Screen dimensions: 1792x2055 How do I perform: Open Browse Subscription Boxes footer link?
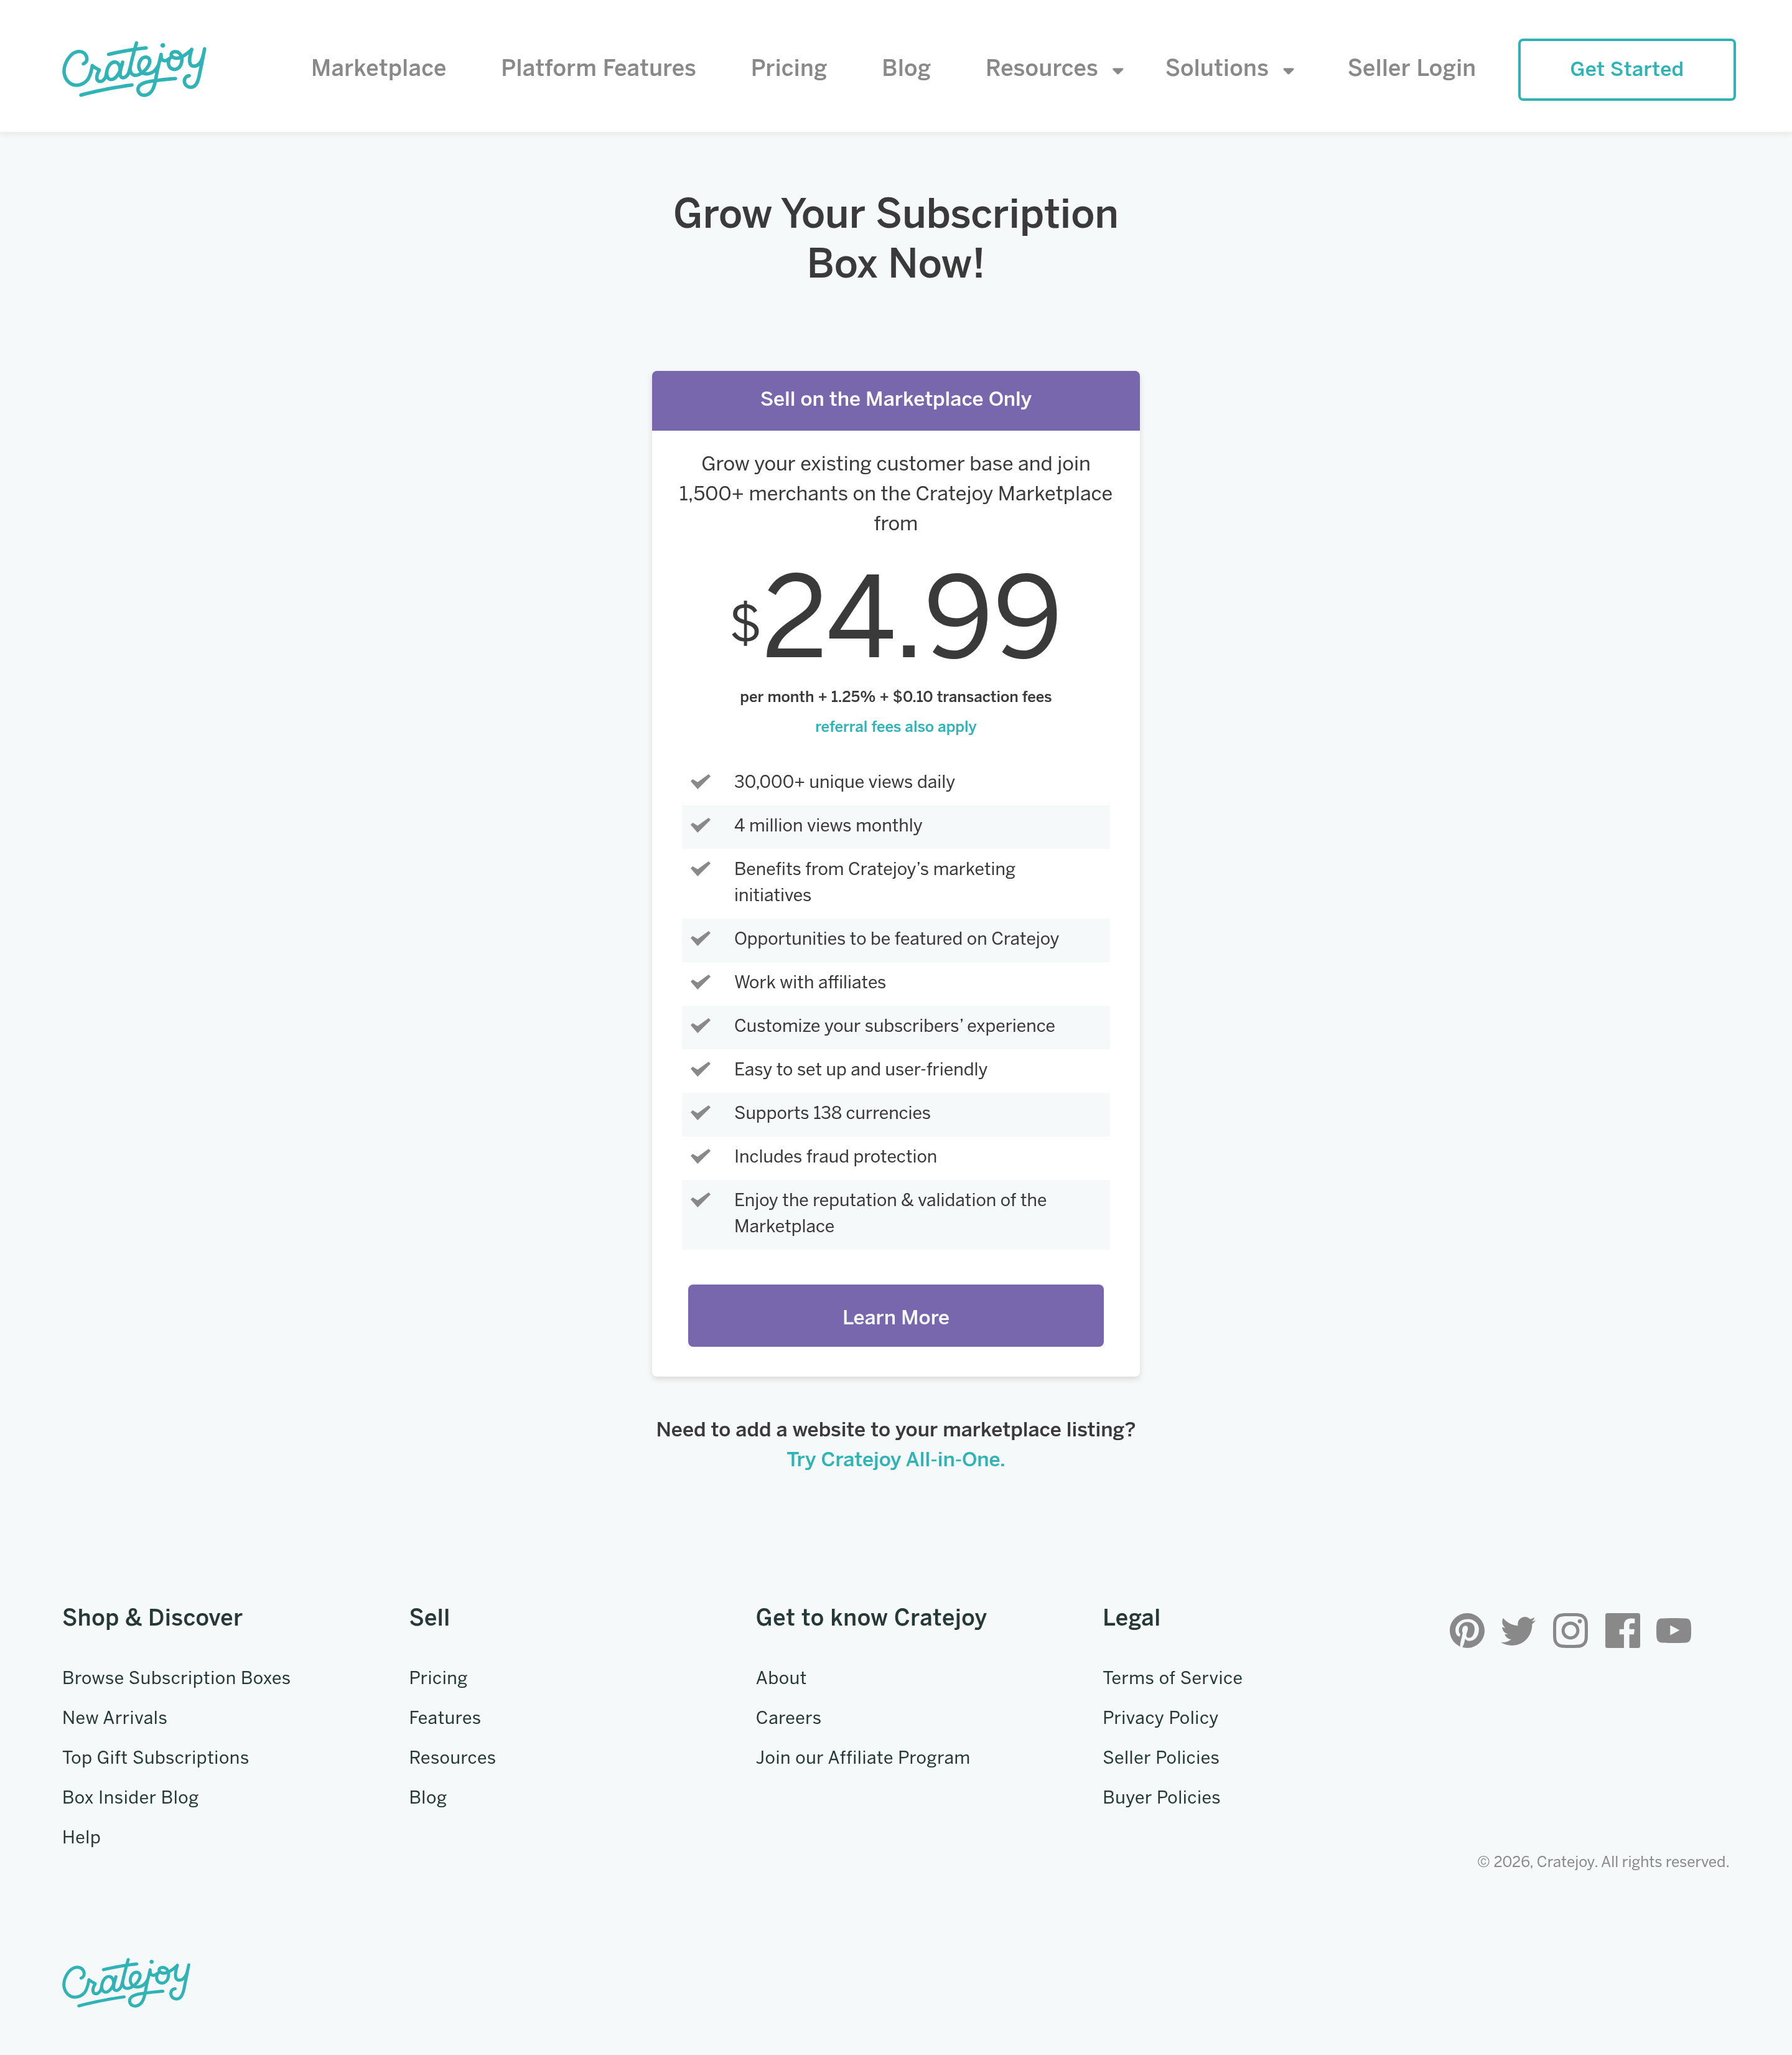tap(176, 1678)
